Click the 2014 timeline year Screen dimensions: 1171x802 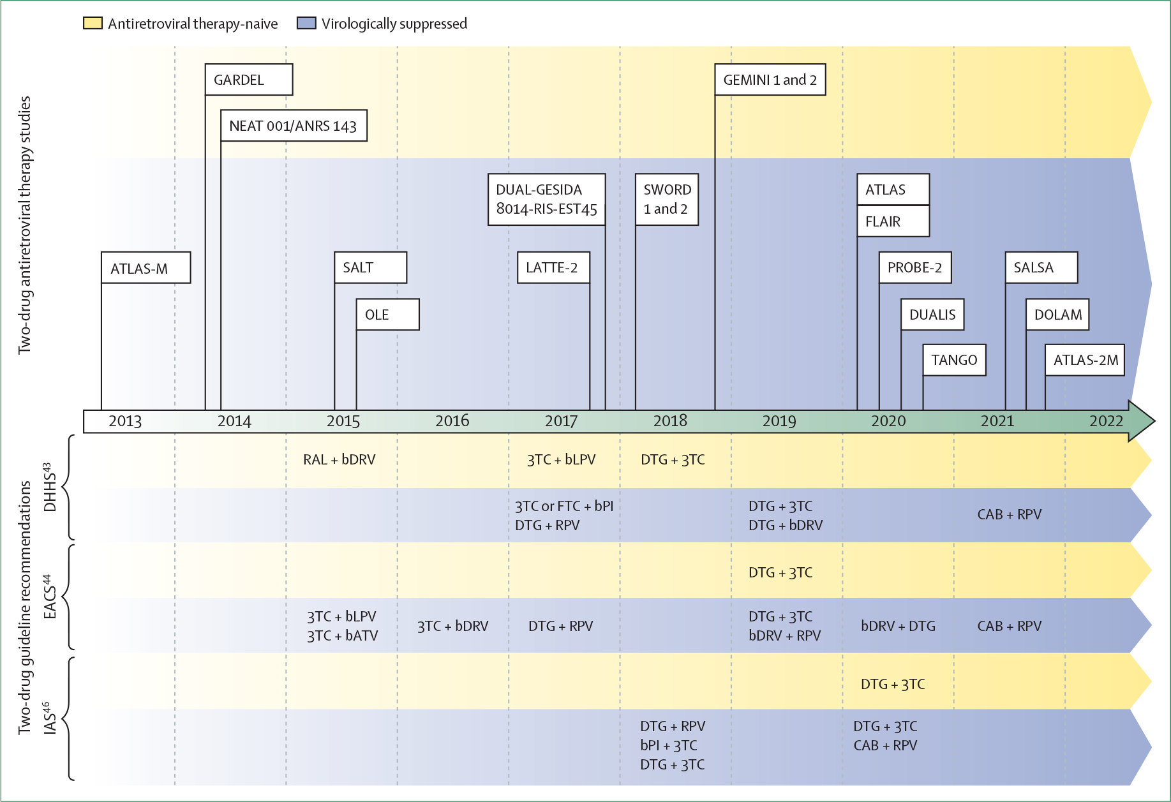point(234,421)
